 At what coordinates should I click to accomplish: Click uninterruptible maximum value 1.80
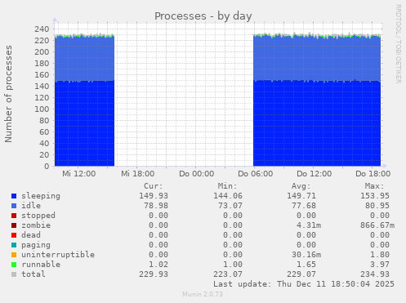[380, 255]
